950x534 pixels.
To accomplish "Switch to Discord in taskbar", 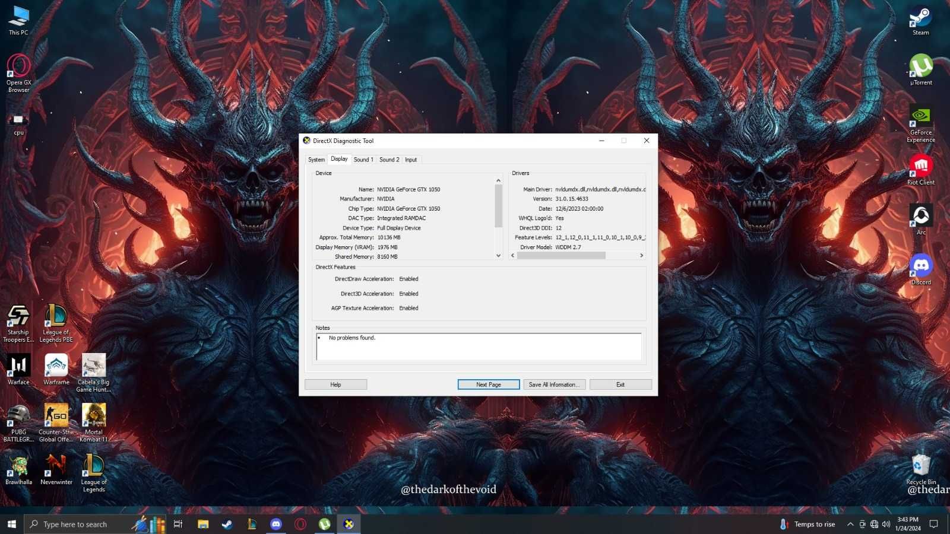I will point(276,524).
